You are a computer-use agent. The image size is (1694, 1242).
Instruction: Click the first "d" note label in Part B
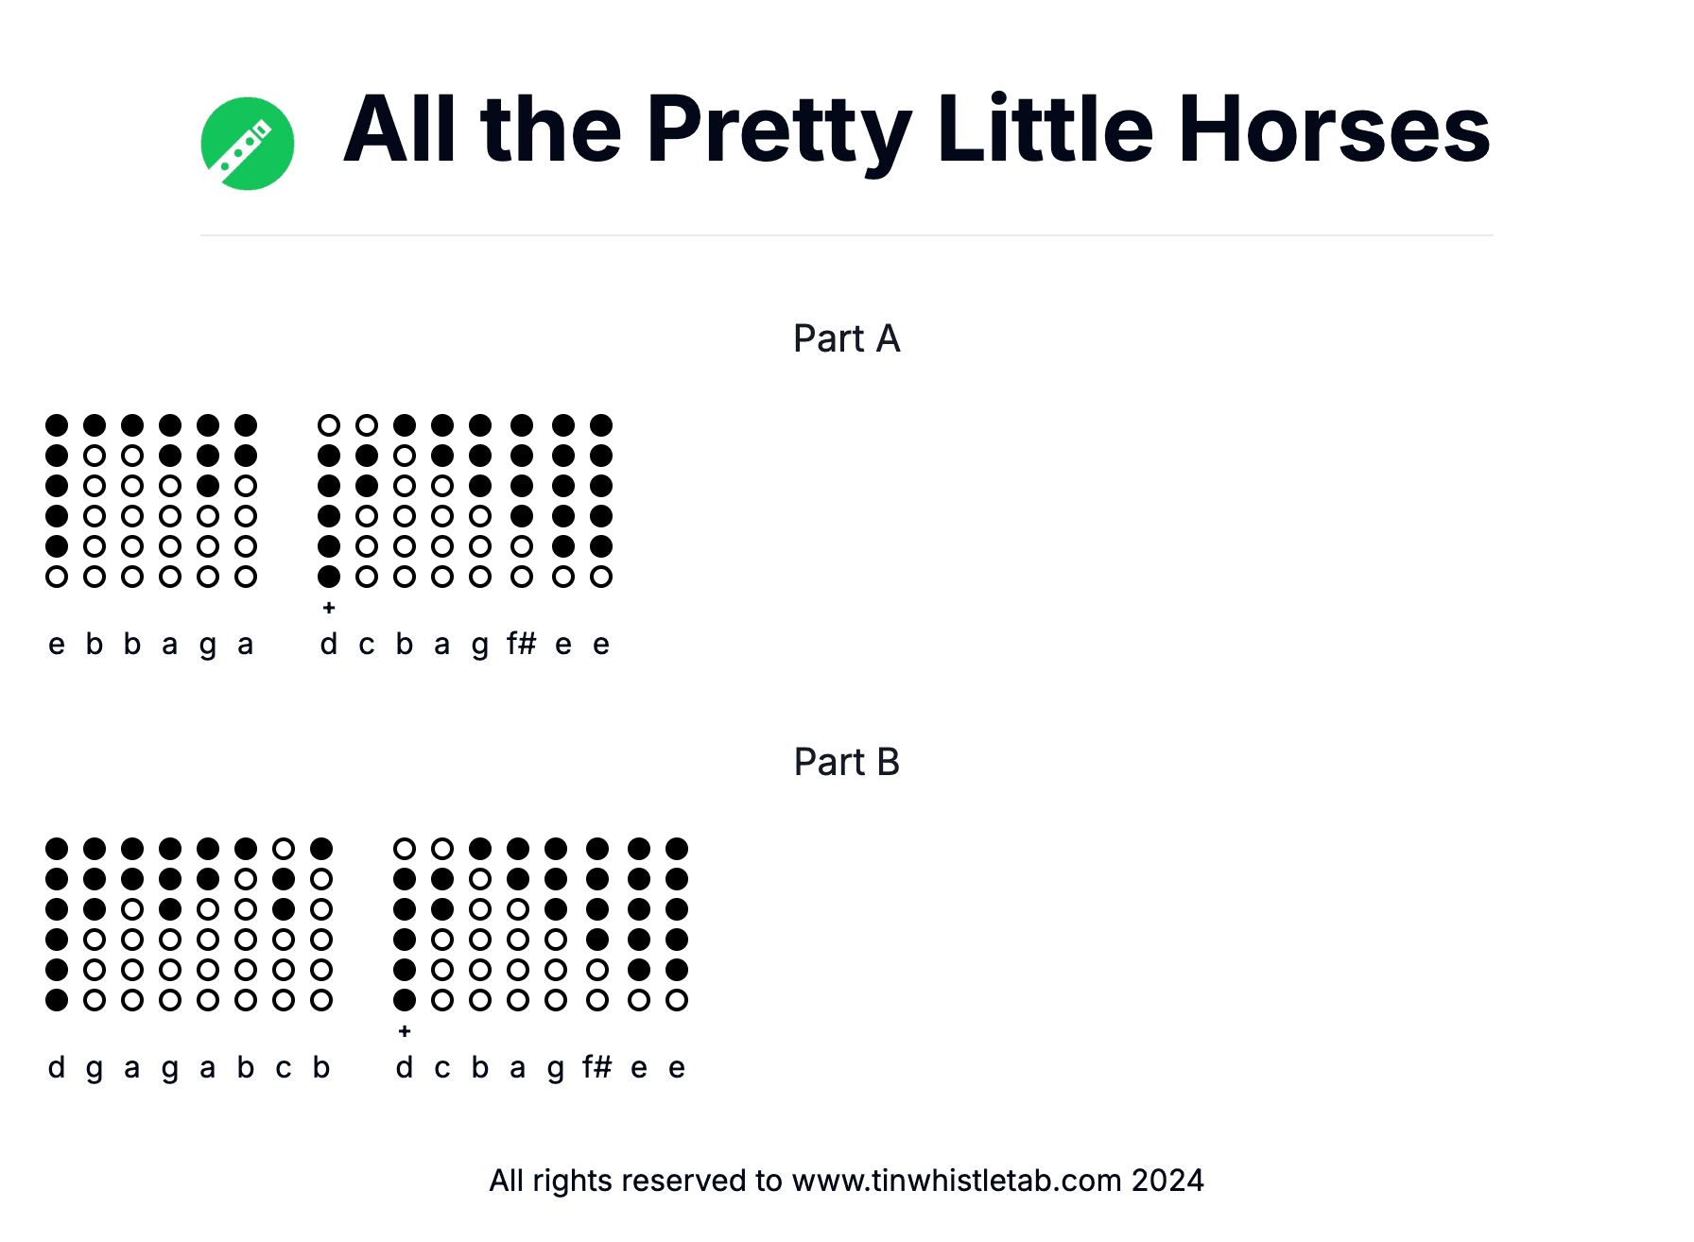coord(57,1068)
